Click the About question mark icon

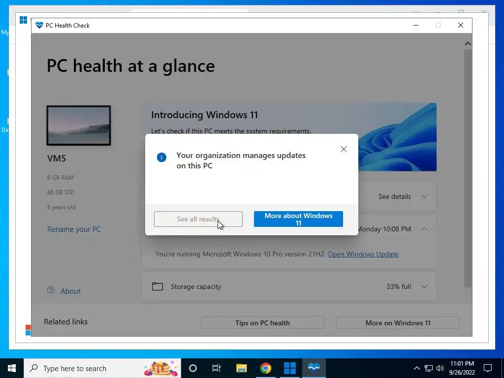coord(51,290)
